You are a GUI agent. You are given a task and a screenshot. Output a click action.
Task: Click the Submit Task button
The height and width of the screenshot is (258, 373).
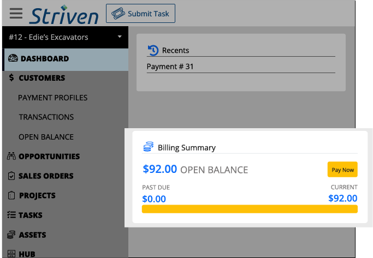tap(140, 13)
